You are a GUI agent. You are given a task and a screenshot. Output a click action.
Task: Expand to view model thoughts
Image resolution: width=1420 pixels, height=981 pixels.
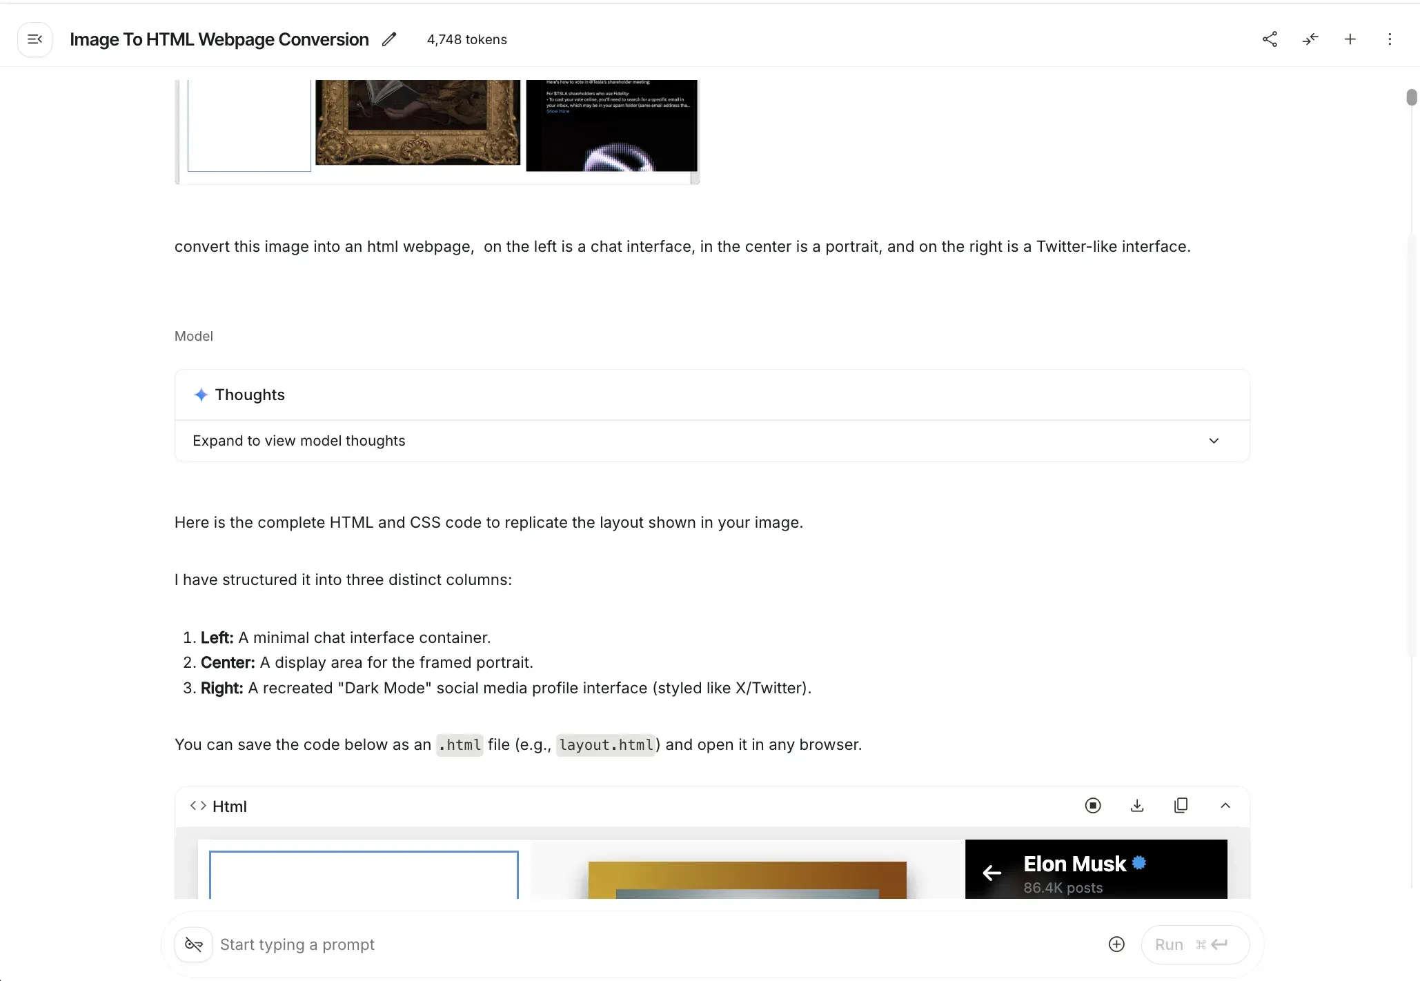click(712, 441)
